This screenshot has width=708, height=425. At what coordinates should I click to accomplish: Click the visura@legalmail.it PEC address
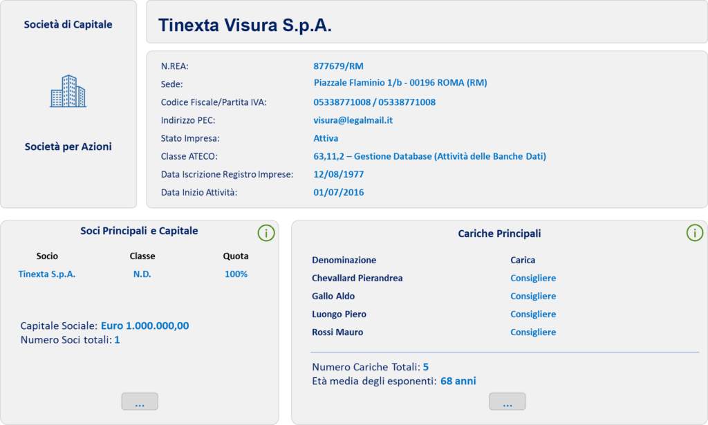(x=353, y=120)
